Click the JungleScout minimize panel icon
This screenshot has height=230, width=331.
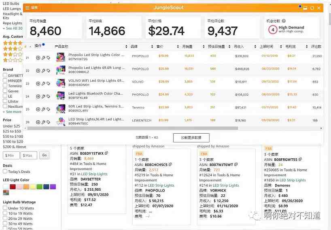click(x=305, y=8)
